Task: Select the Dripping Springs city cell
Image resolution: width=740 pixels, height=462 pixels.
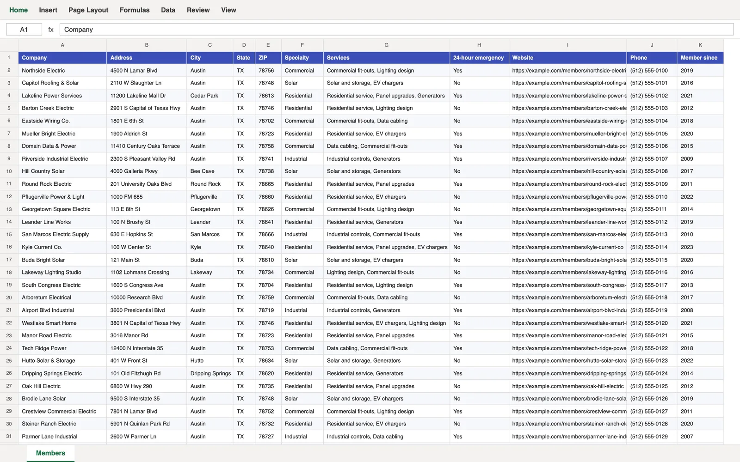Action: point(210,373)
